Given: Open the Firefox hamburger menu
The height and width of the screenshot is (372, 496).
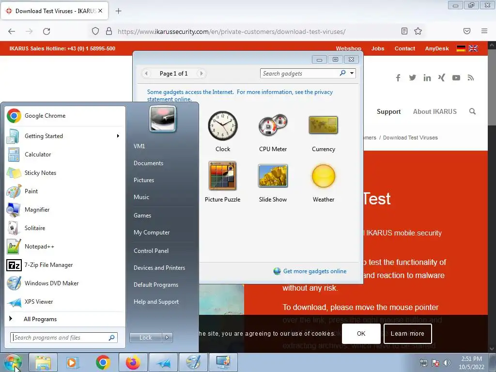Looking at the screenshot, I should pyautogui.click(x=484, y=31).
